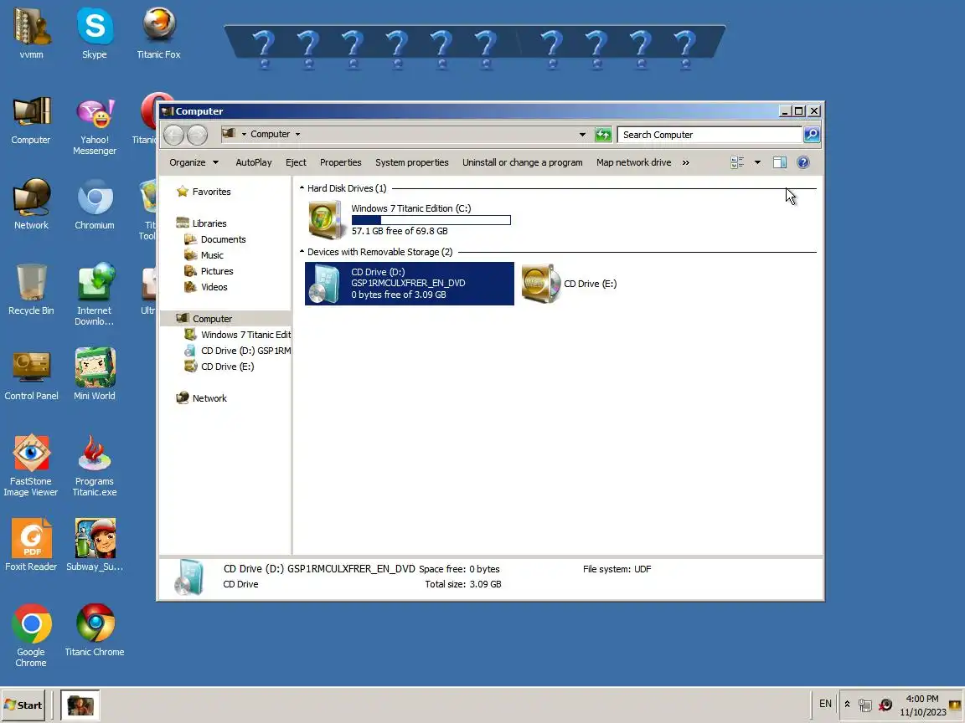Open Documents library in sidebar
The image size is (965, 723).
[223, 239]
